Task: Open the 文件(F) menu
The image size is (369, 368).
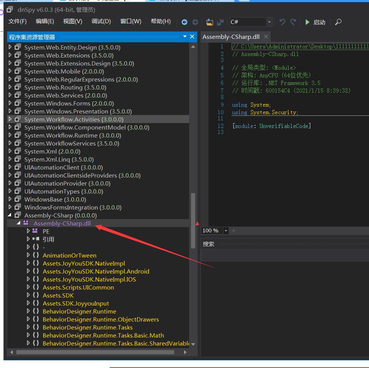Action: pyautogui.click(x=18, y=21)
